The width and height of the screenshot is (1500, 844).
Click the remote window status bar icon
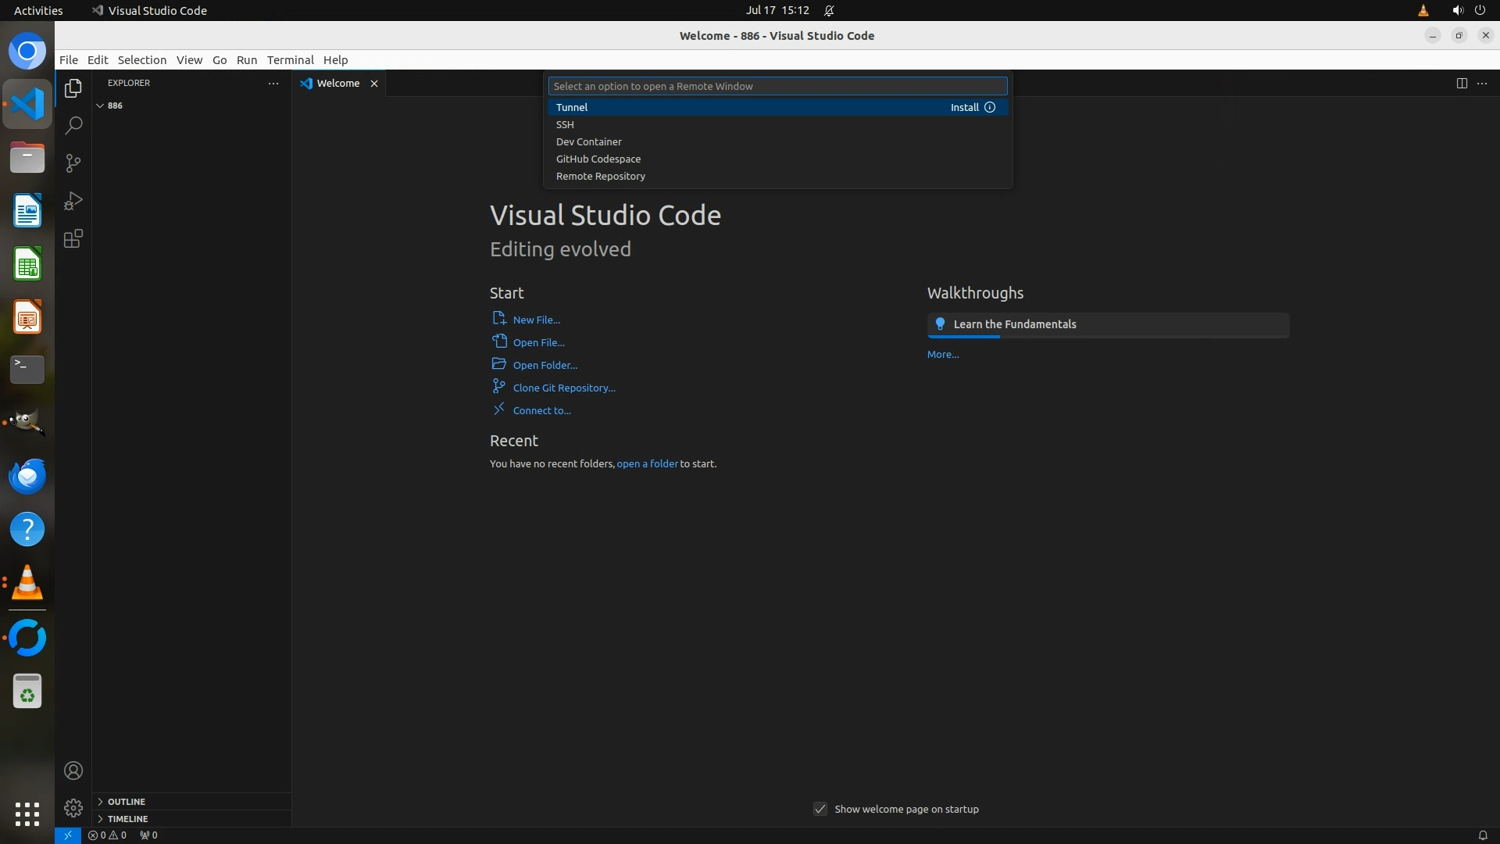point(68,835)
